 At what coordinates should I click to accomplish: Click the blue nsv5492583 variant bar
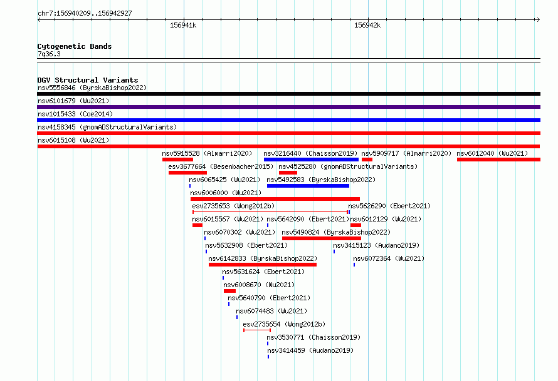tap(308, 186)
